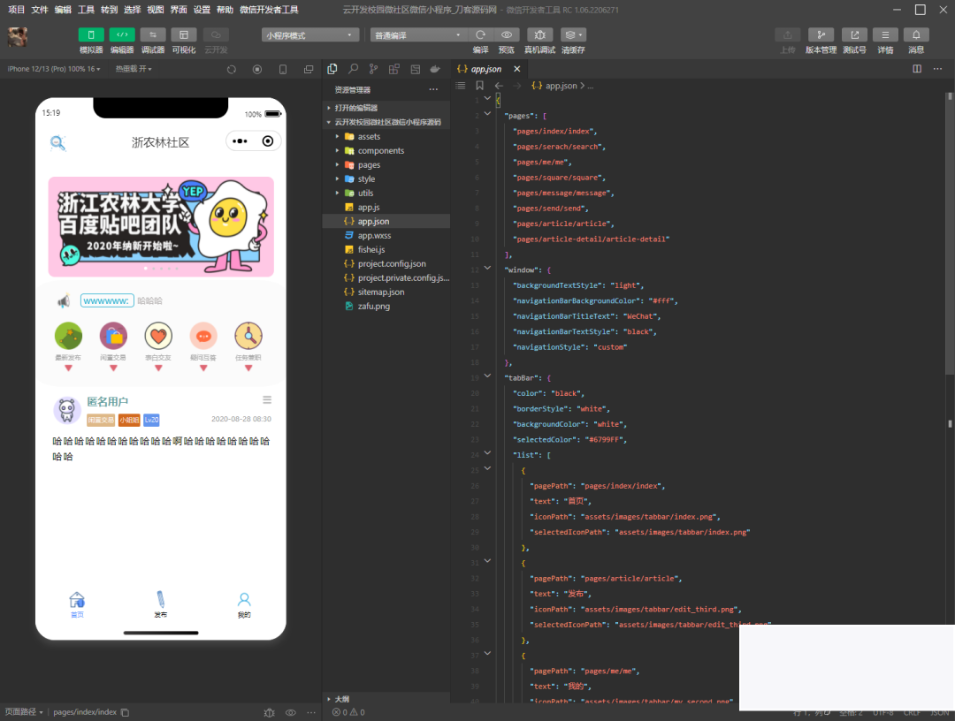Open the 普通编译 compile mode dropdown

pos(418,35)
